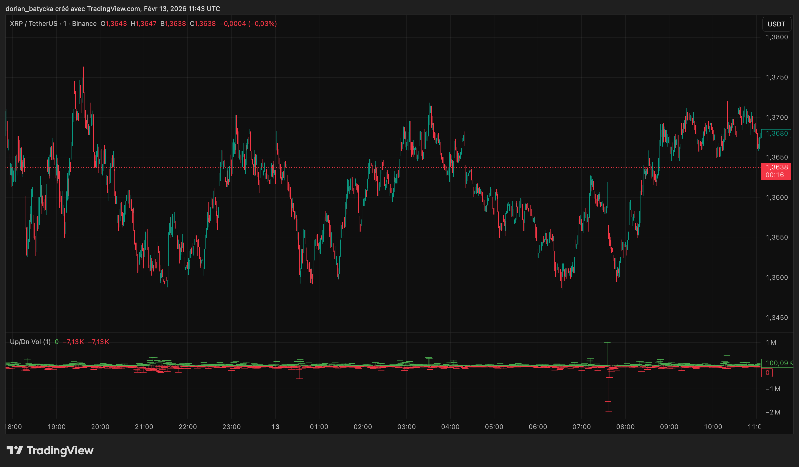Screen dimensions: 799x467
Task: Click the red 0 volume value box
Action: coord(767,373)
